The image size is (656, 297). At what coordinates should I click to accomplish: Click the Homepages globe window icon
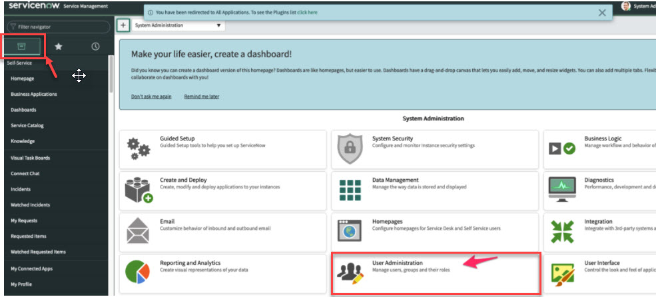350,231
